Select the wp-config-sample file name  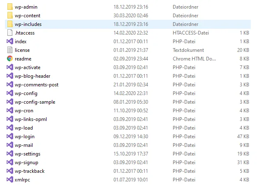(x=35, y=102)
